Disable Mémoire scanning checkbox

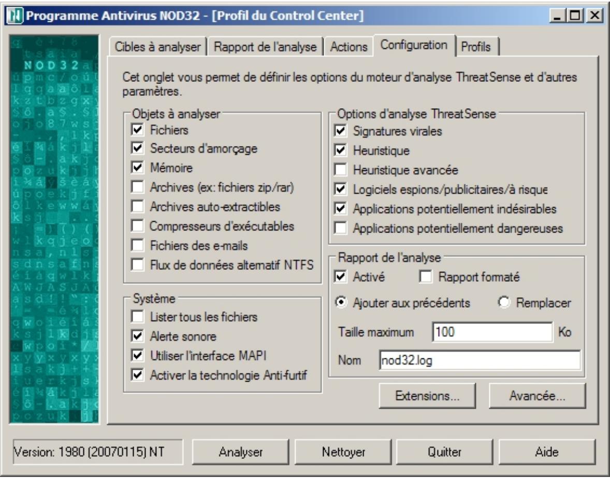137,167
